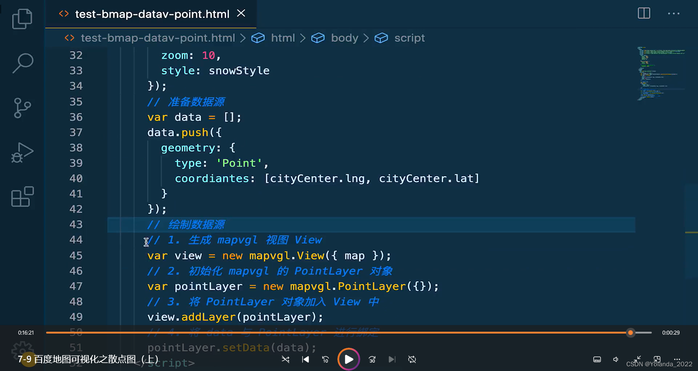
Task: Click the 'var view = new mapvgl.View' line
Action: click(x=269, y=256)
